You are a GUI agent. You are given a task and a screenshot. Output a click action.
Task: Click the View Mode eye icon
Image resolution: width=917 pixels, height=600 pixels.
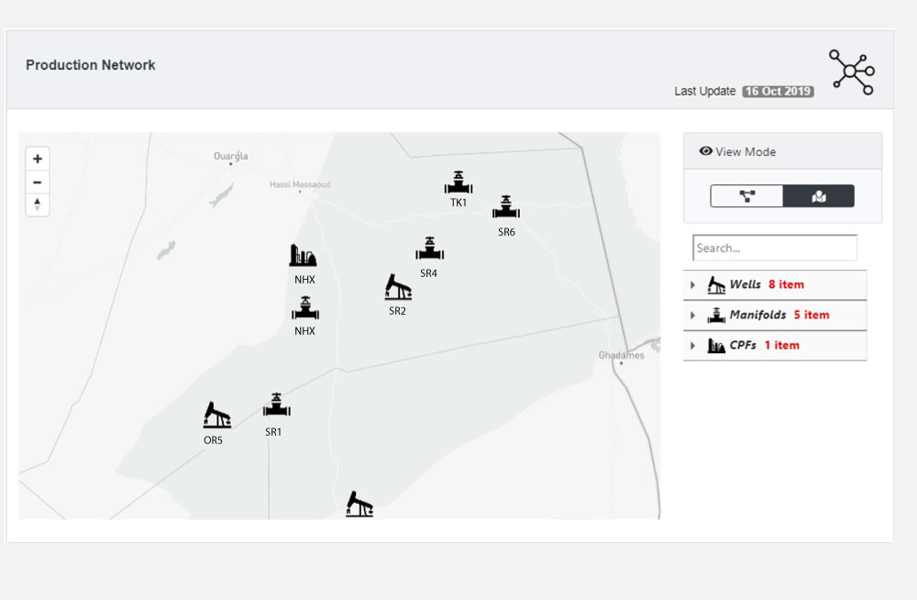[705, 151]
